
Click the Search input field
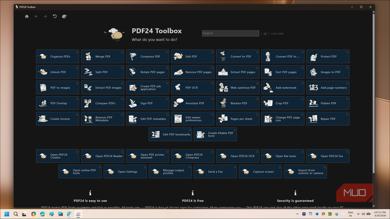[x=231, y=33]
